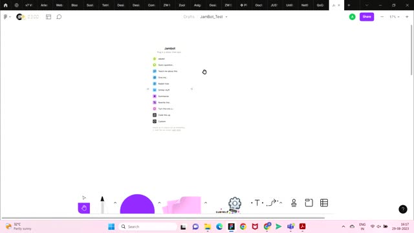Image resolution: width=414 pixels, height=233 pixels.
Task: Choose Jambot 'Turn this into a' option
Action: coord(163,109)
